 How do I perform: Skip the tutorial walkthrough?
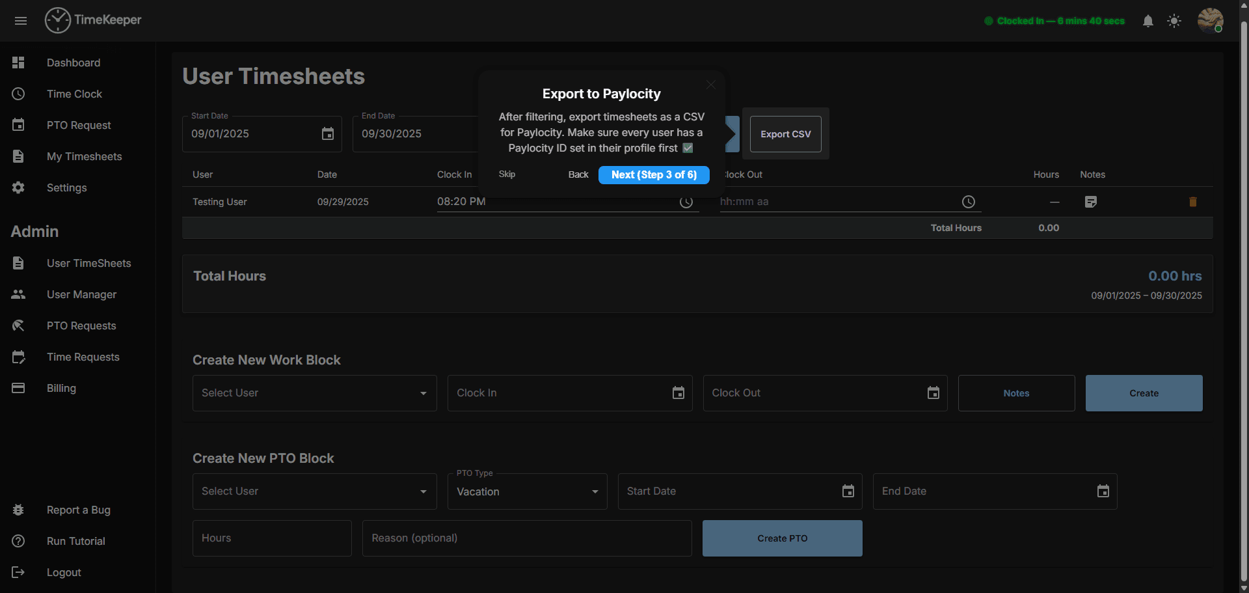coord(507,174)
